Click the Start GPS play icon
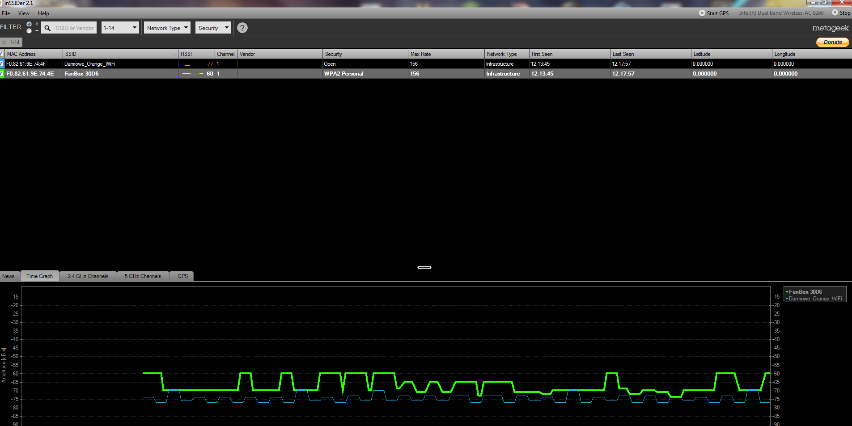The width and height of the screenshot is (852, 426). (x=702, y=13)
